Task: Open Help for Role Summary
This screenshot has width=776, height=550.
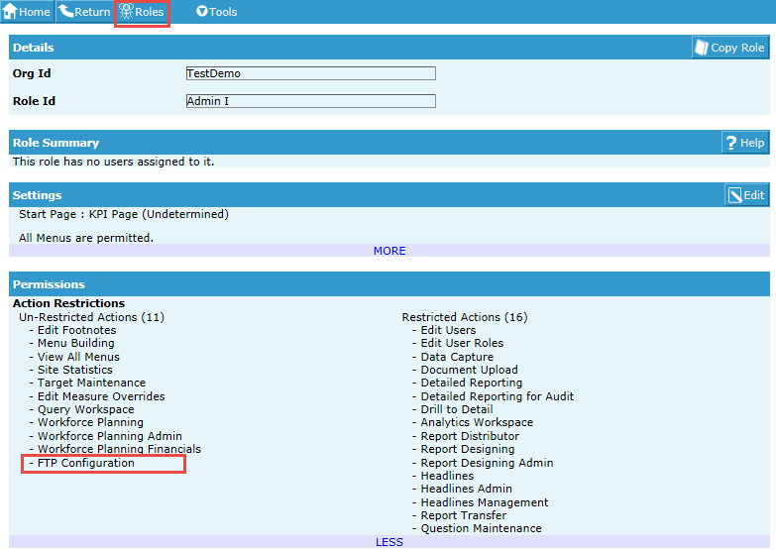Action: click(745, 143)
